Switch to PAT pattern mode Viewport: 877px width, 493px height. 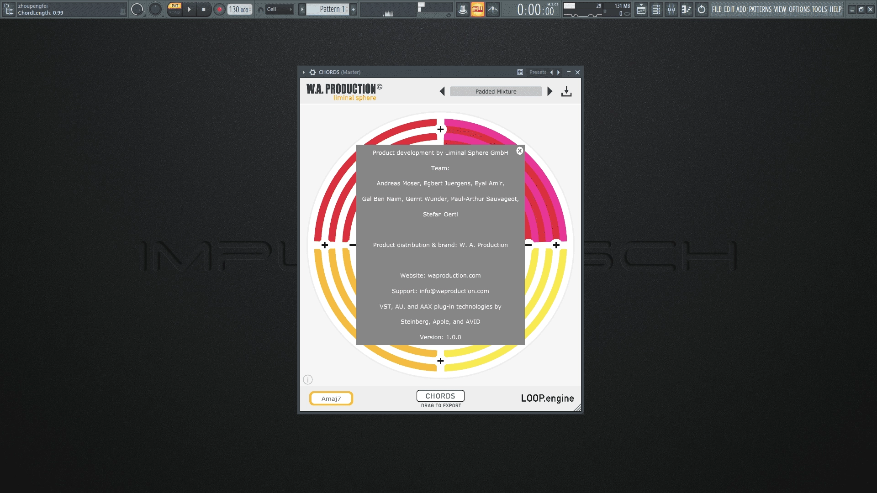pos(174,6)
